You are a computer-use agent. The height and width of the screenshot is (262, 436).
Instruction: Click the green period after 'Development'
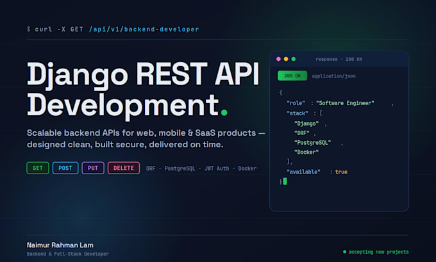pos(224,113)
